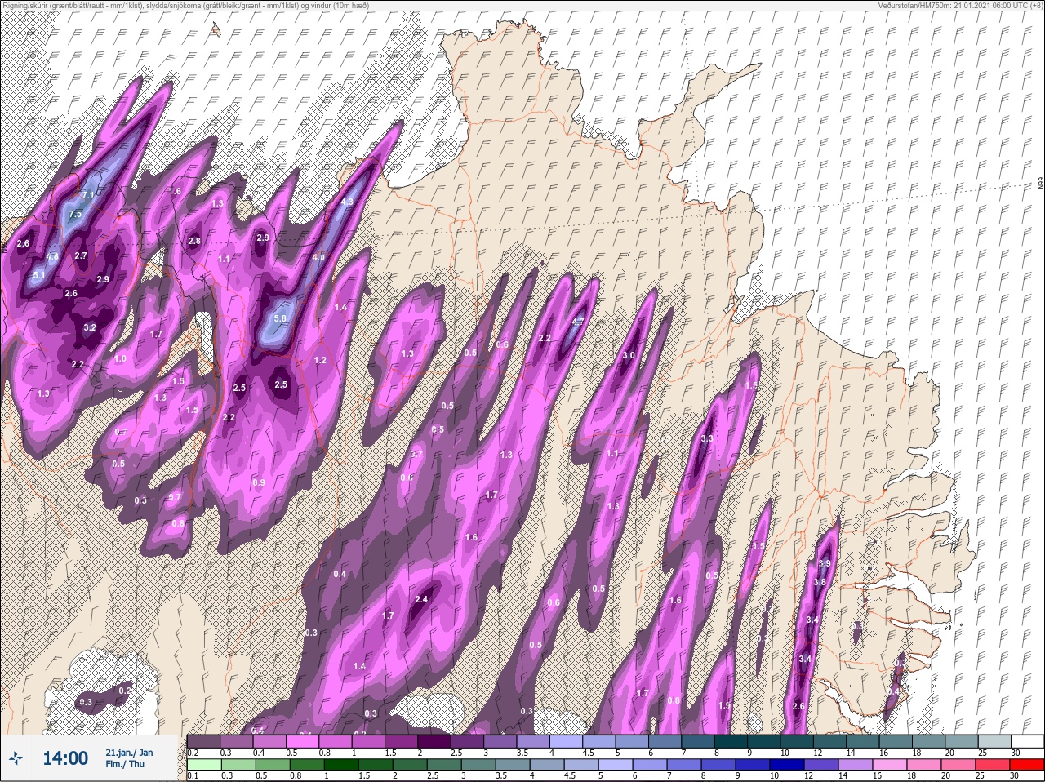The height and width of the screenshot is (782, 1045).
Task: Pick the darkest purple 2–2.5 swatch in upper legend
Action: 435,742
